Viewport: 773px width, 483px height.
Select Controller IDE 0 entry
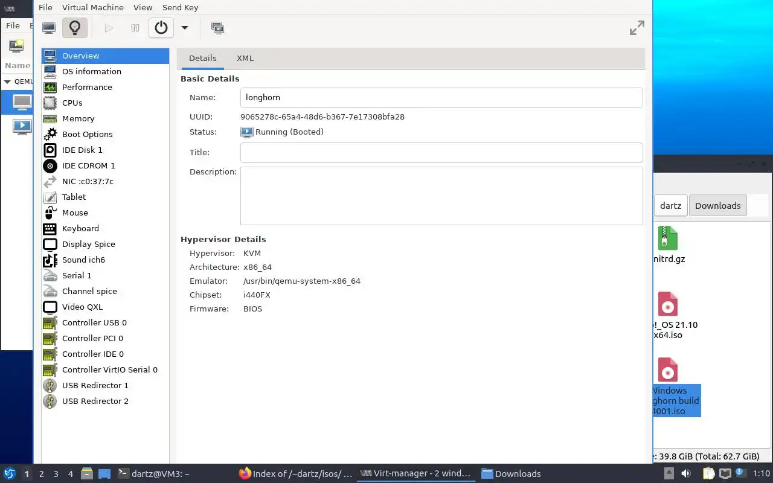coord(105,354)
